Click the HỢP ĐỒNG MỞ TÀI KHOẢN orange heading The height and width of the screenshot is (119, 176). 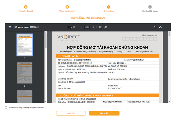click(x=88, y=18)
